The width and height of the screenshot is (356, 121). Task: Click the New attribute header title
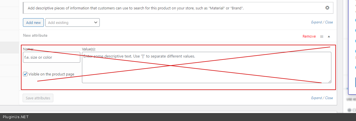pyautogui.click(x=35, y=35)
